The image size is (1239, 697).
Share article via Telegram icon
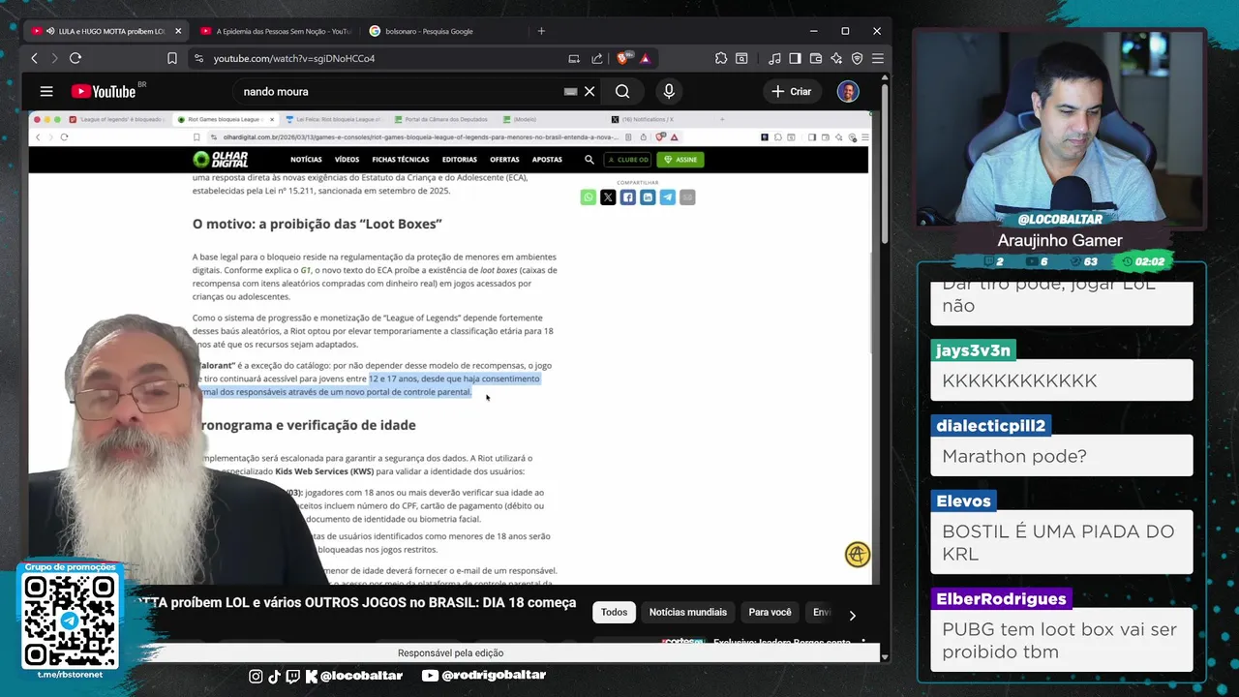667,197
